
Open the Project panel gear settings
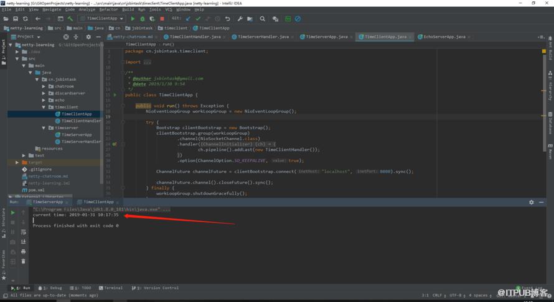pos(88,37)
